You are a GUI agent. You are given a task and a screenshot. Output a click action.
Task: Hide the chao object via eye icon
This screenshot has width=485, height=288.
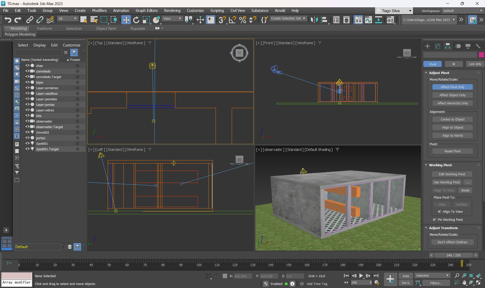[27, 66]
